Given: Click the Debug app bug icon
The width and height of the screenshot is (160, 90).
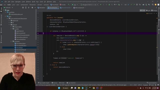Looking at the screenshot, I should (x=109, y=5).
